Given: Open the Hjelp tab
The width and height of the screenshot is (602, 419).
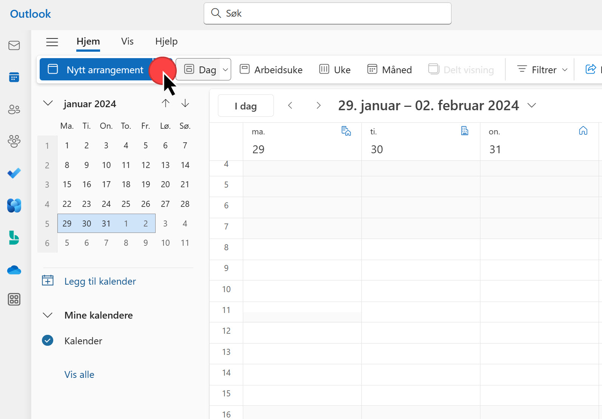Looking at the screenshot, I should 166,42.
